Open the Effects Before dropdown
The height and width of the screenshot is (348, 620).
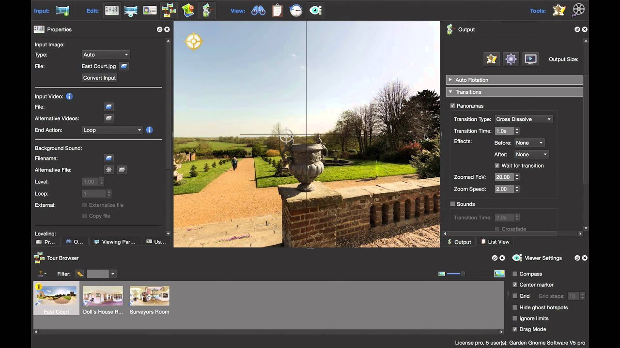pyautogui.click(x=529, y=143)
